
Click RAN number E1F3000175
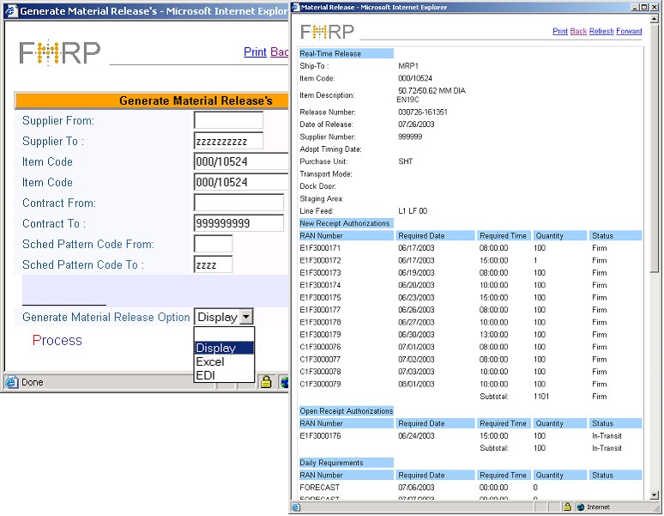coord(320,297)
